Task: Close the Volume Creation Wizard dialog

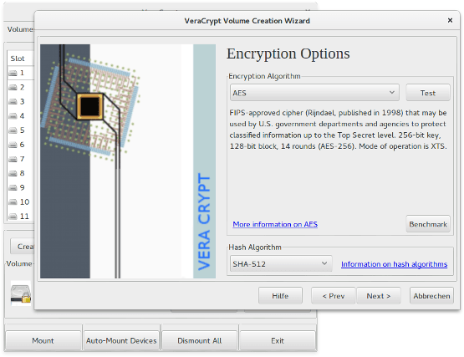Action: 450,20
